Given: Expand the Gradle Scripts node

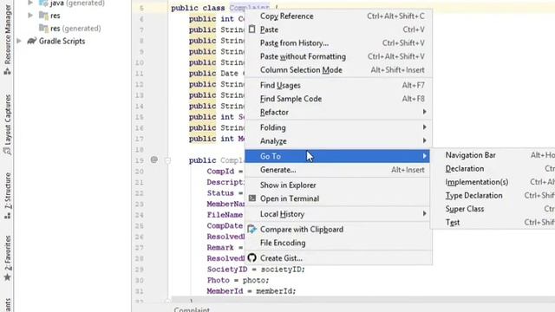Looking at the screenshot, I should tap(19, 41).
